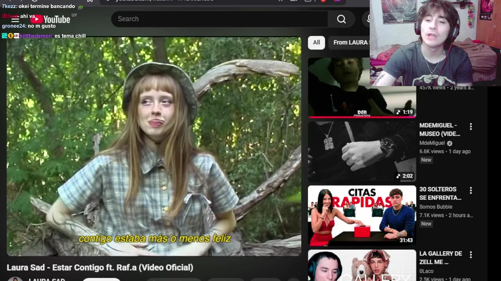The image size is (501, 281).
Task: Visit the 0Laco channel
Action: point(426,271)
